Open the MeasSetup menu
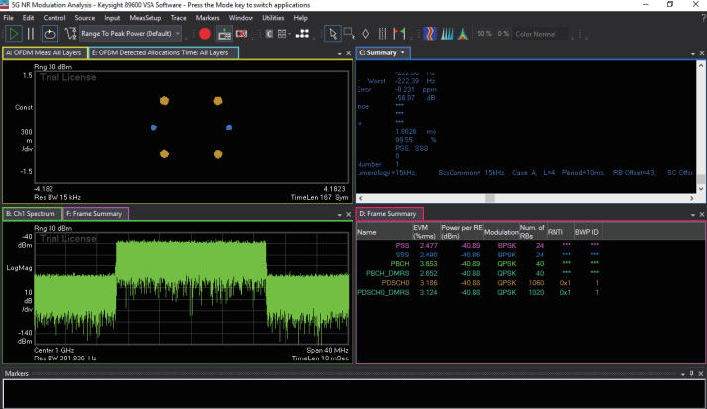707x409 pixels. pos(146,18)
